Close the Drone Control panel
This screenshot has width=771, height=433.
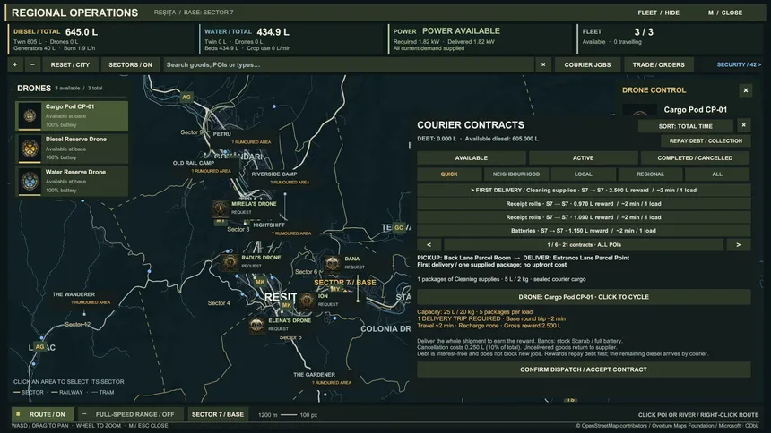click(x=745, y=90)
